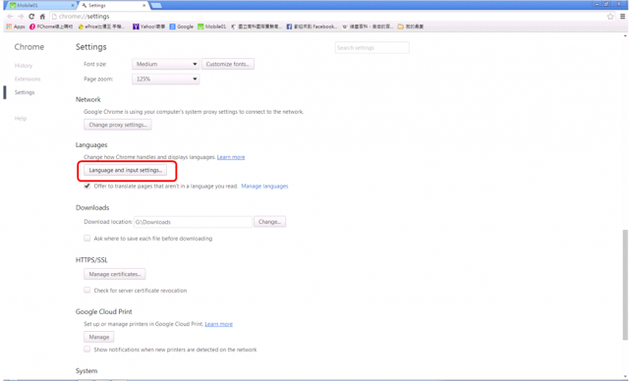Open the PChome bookmark
629x381 pixels.
51,27
